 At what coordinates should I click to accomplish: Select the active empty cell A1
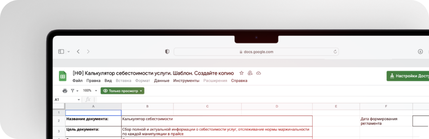pos(93,113)
